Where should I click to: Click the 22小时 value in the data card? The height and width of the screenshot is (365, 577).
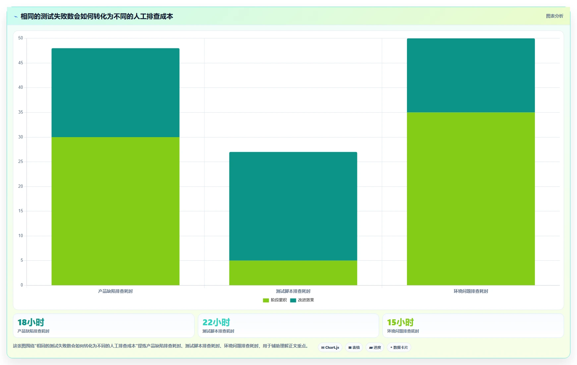[x=216, y=322]
